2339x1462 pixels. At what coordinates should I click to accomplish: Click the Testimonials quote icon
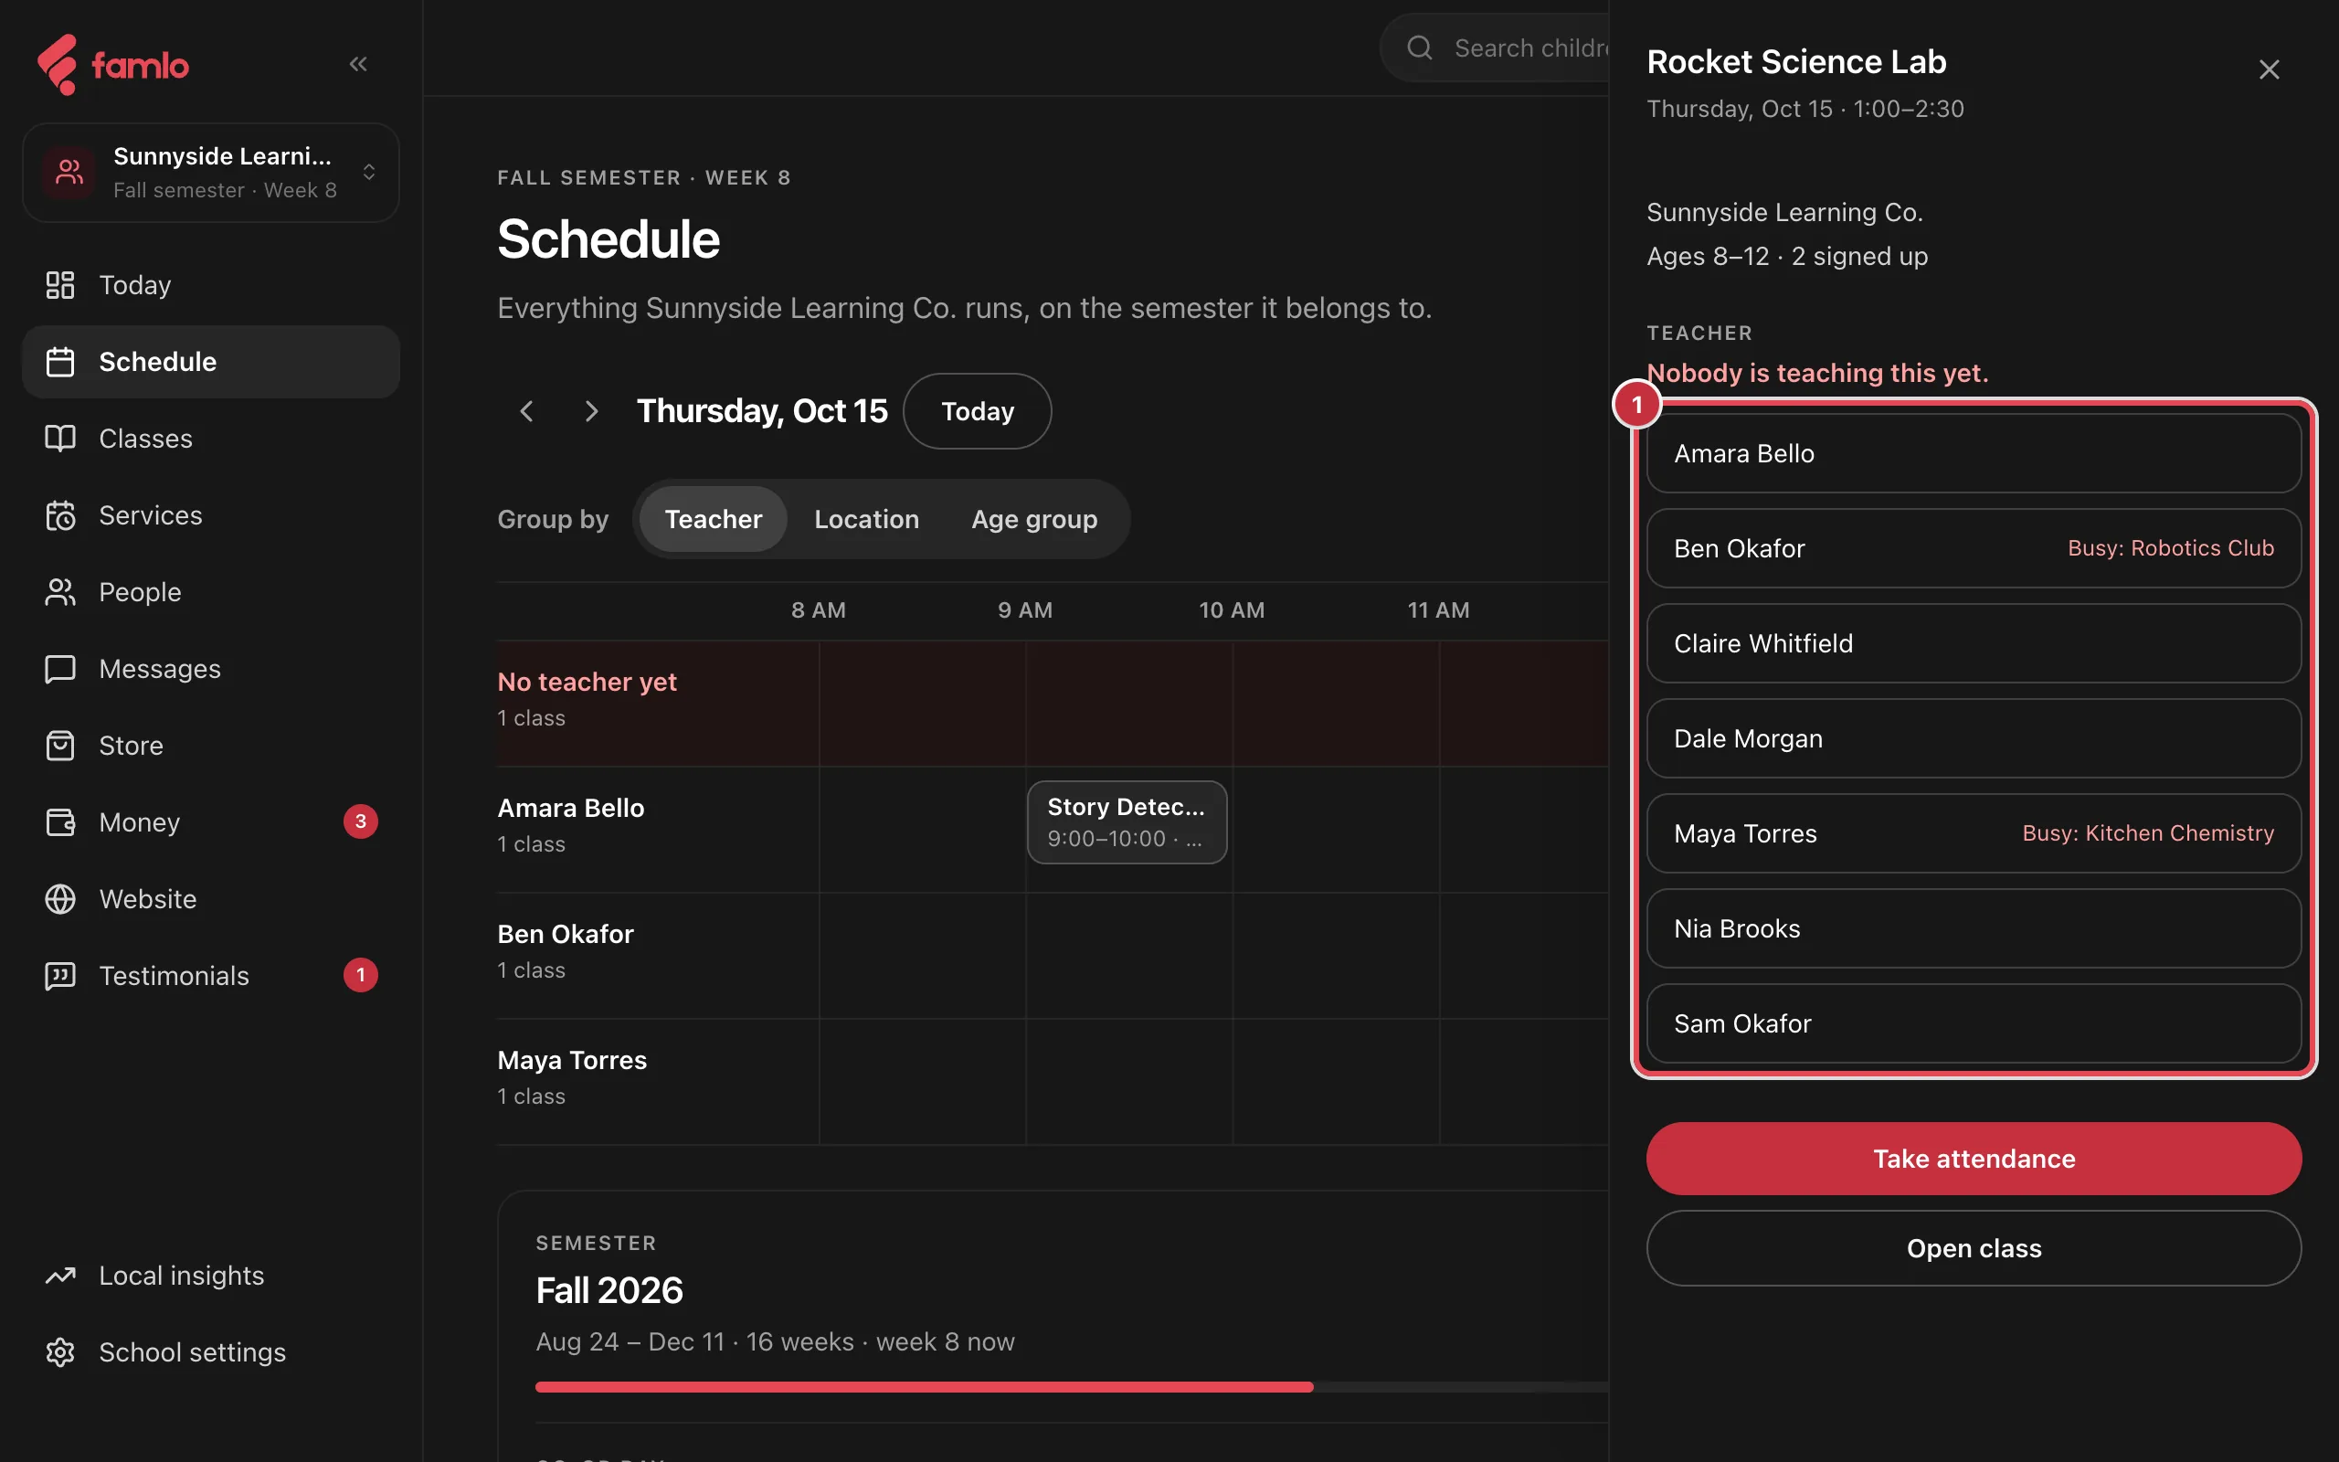[60, 976]
